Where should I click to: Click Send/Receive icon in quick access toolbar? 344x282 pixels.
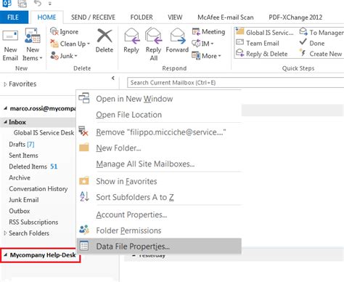click(x=22, y=4)
